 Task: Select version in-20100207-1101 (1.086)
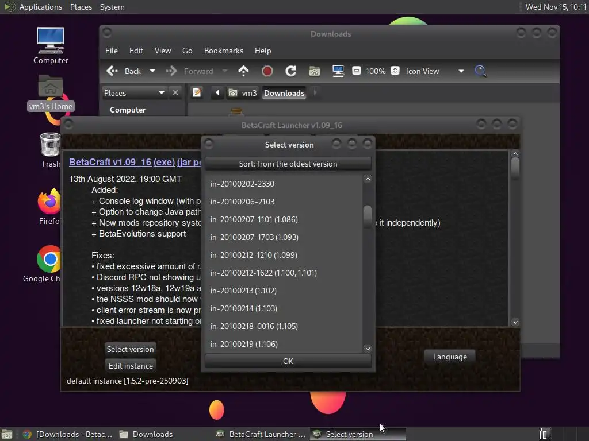tap(283, 219)
